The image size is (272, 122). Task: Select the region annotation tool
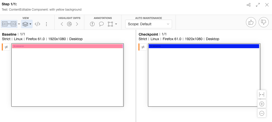pyautogui.click(x=110, y=24)
